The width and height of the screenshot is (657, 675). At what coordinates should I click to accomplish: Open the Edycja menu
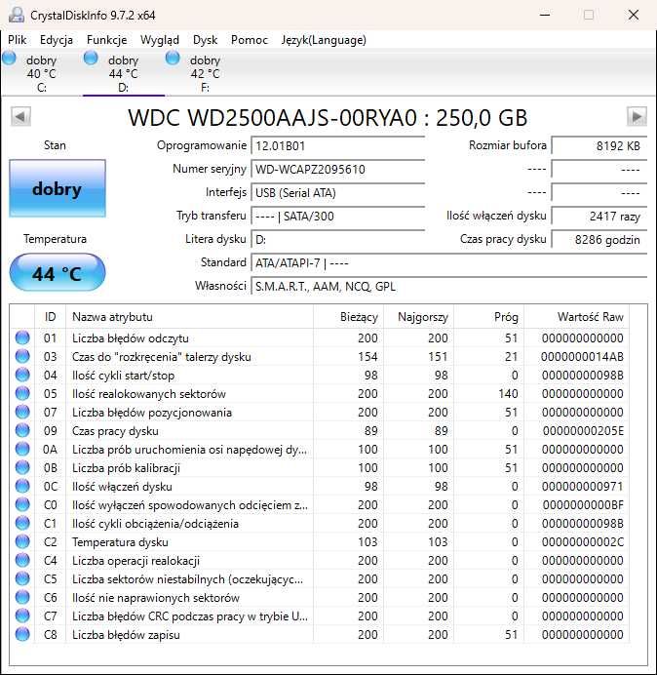pyautogui.click(x=57, y=40)
